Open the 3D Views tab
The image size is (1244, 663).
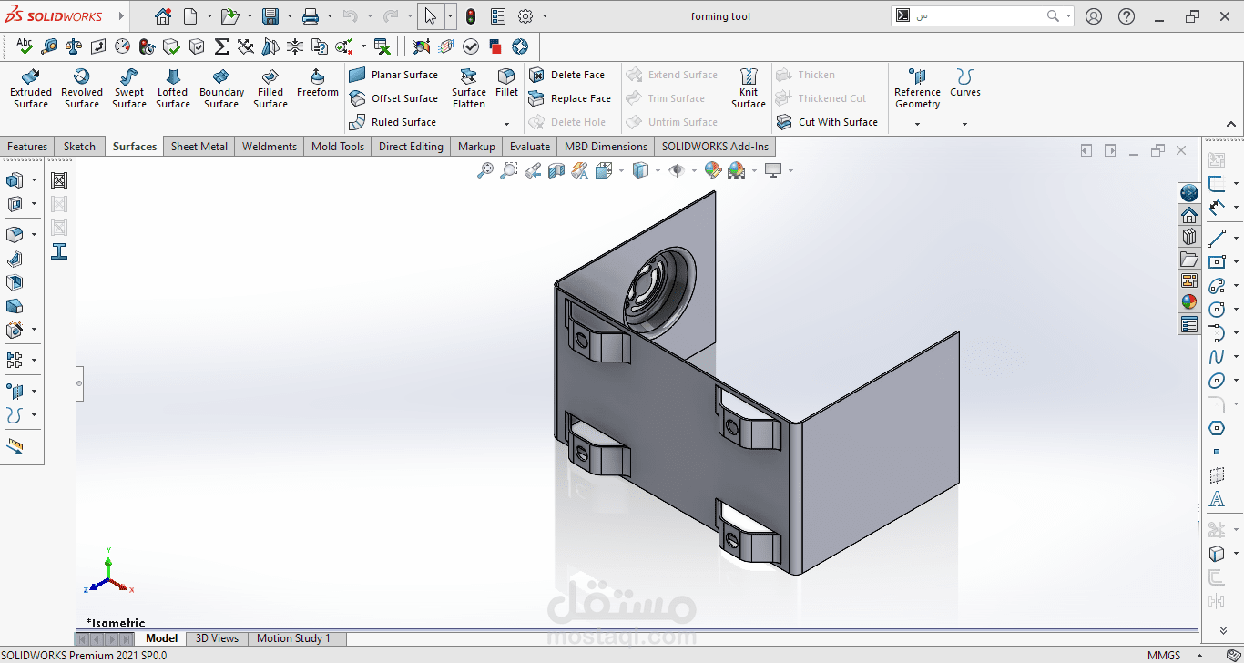(x=218, y=638)
